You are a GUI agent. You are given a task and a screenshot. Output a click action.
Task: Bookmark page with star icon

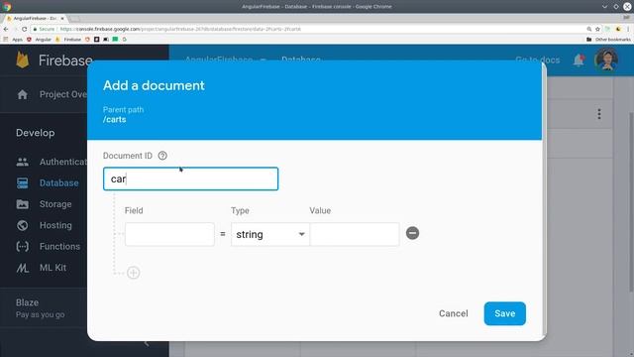(x=597, y=29)
